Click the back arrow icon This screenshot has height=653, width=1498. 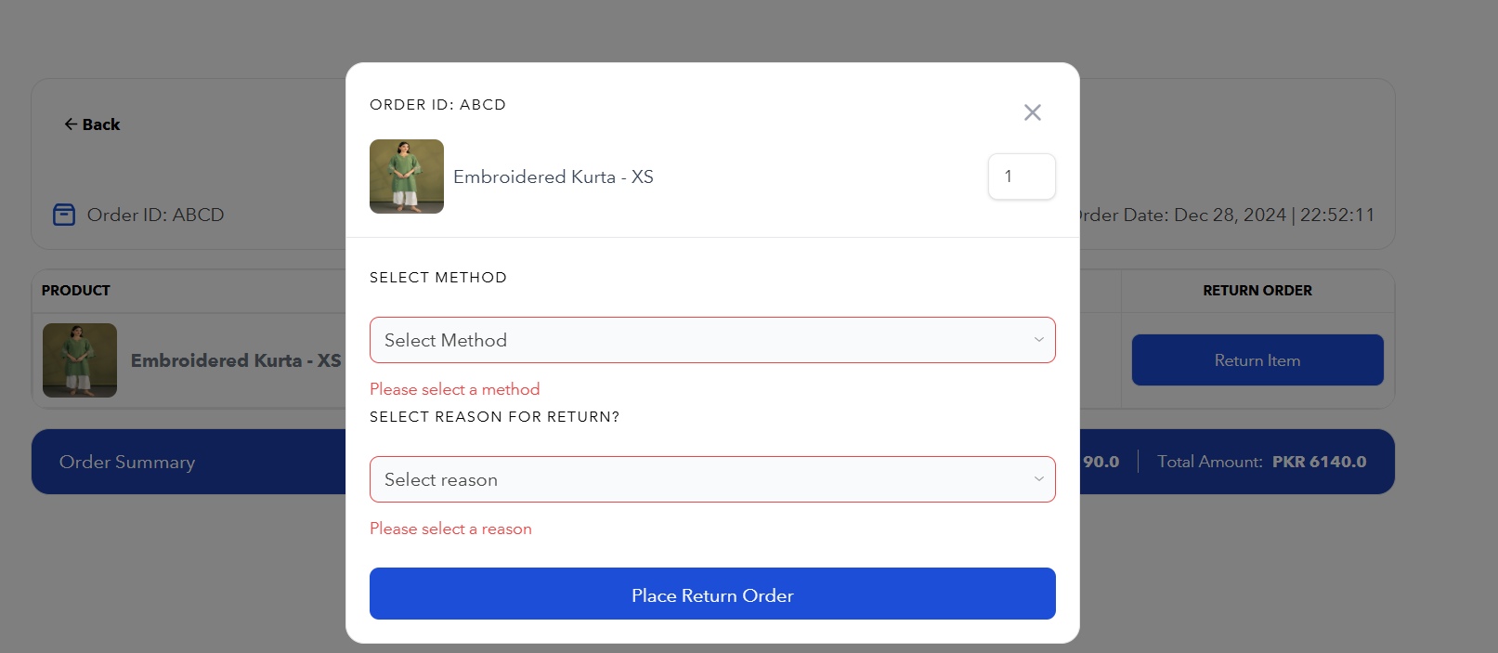[71, 124]
